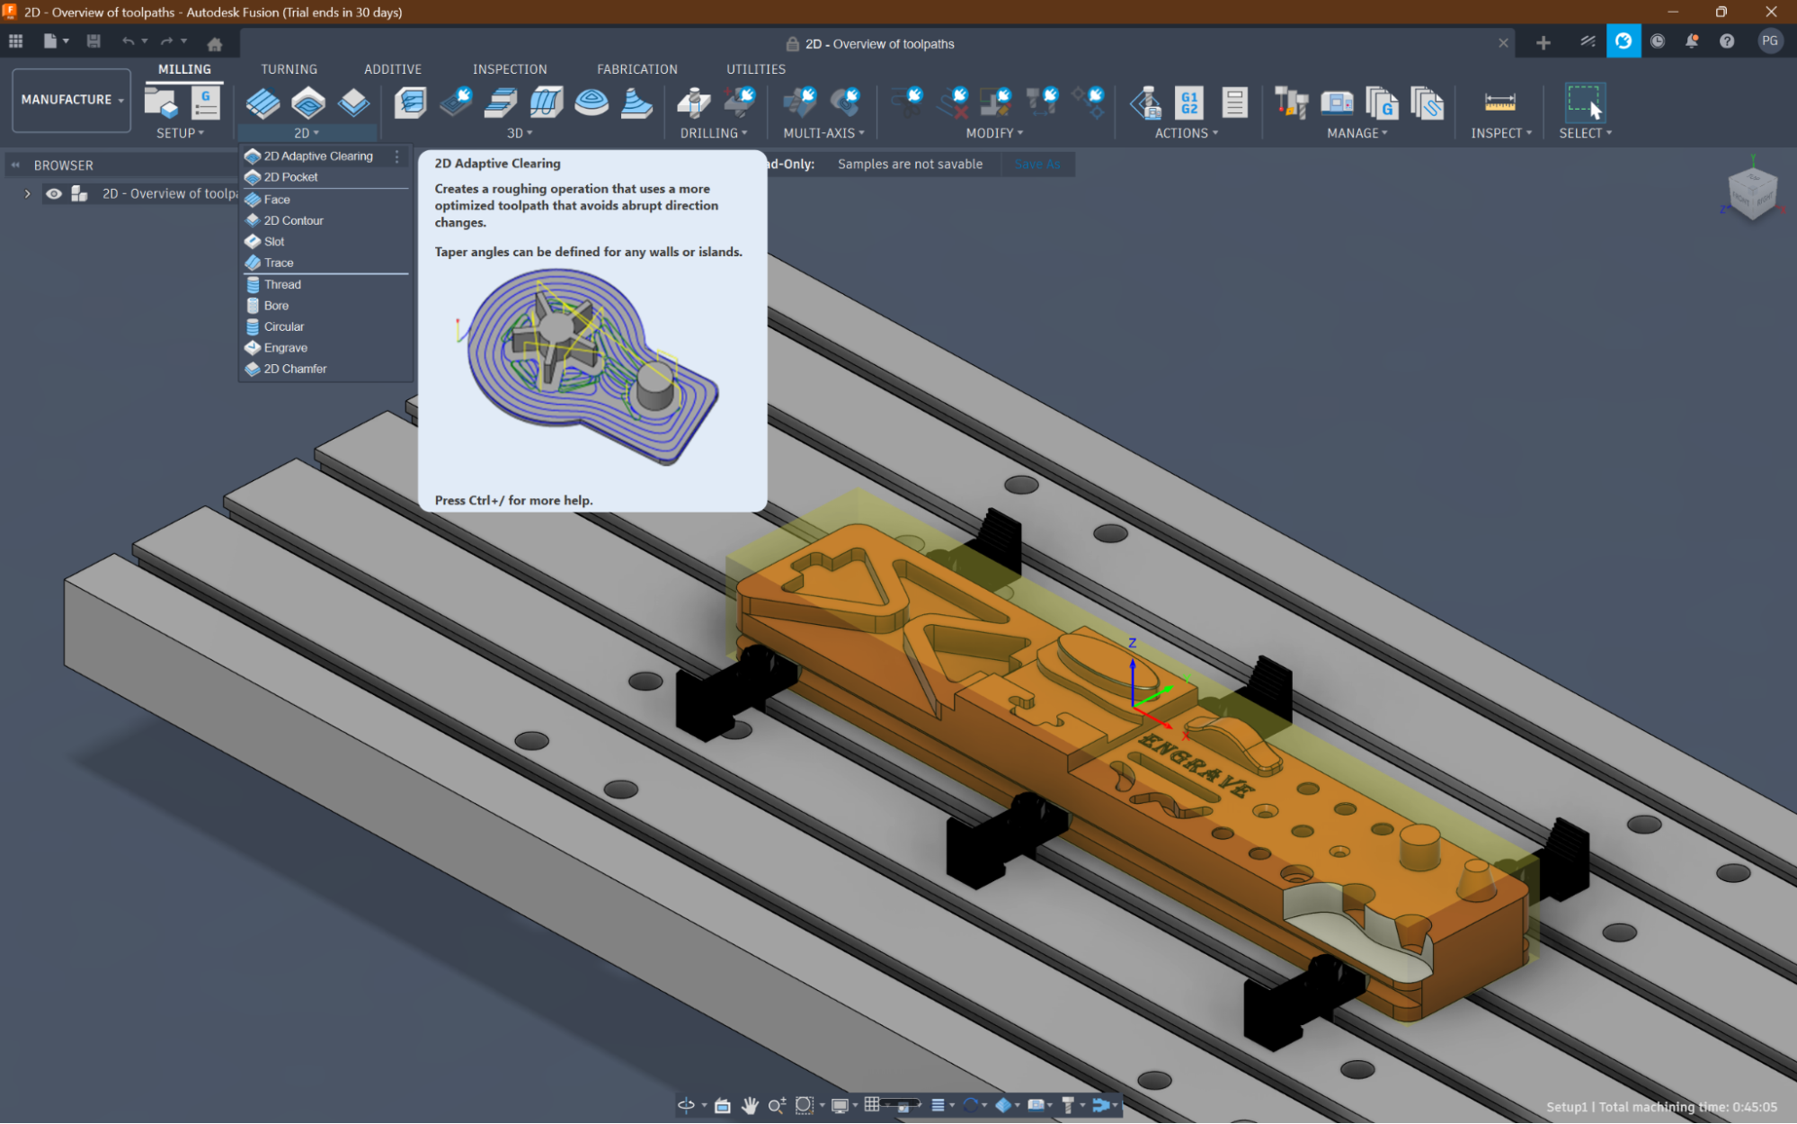Viewport: 1797px width, 1124px height.
Task: Choose 2D Contour from the menu
Action: [325, 220]
